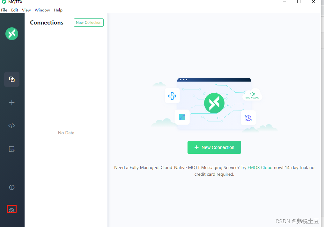Screen dimensions: 324x227
Task: Click the MQTTX title bar app icon
Action: [4, 2]
